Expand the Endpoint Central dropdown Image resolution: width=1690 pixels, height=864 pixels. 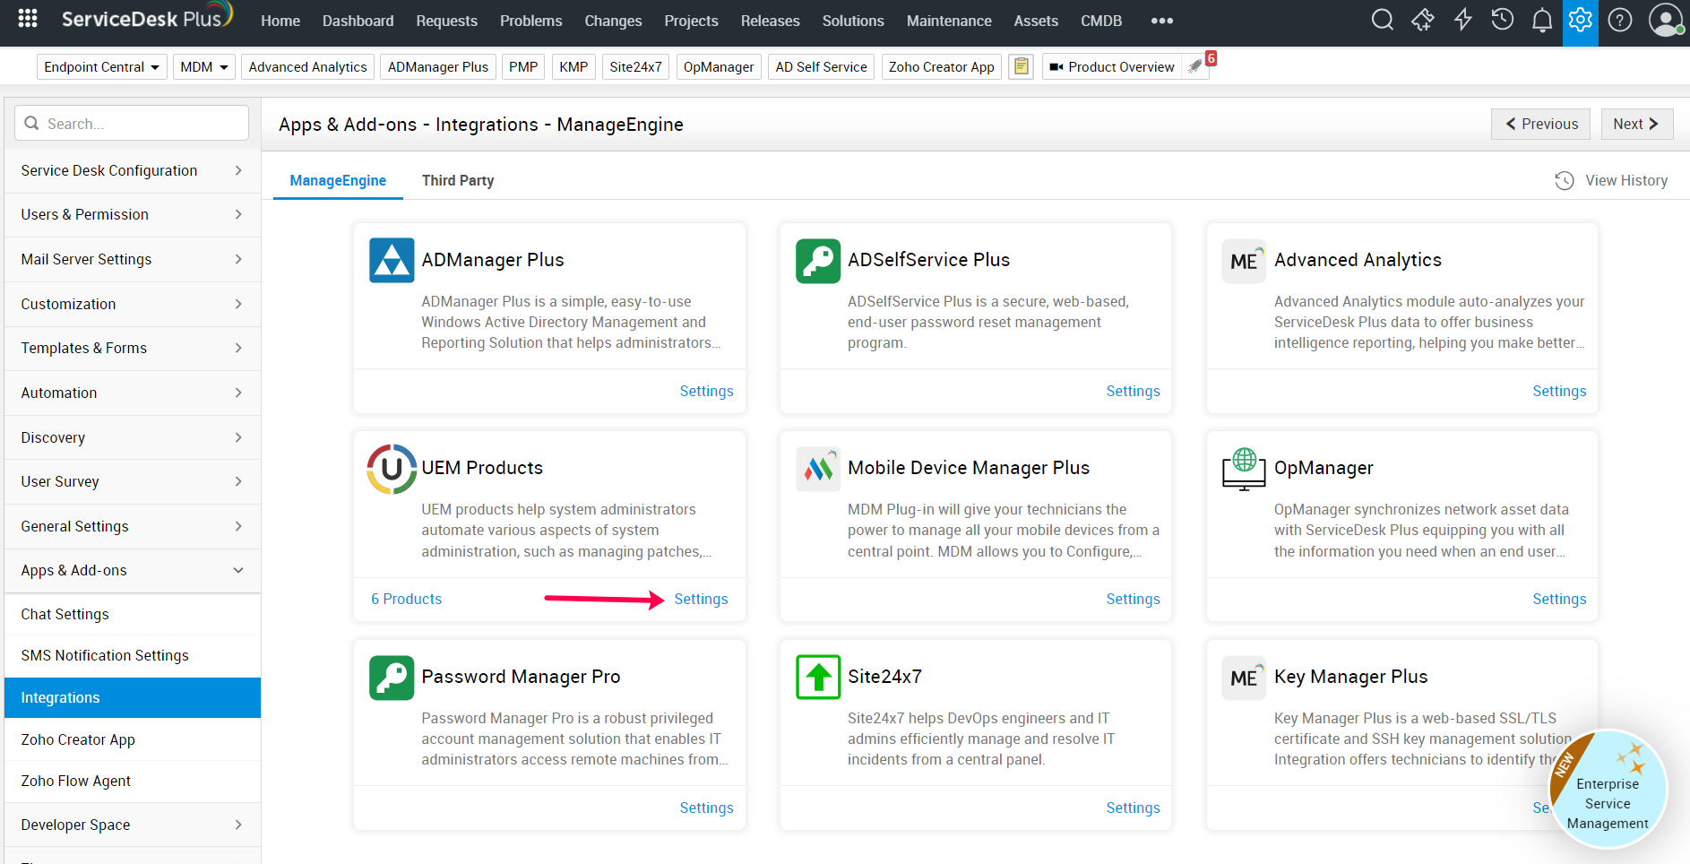click(x=101, y=67)
